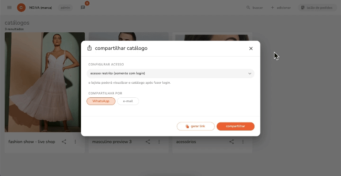Close the compartilhar catálogo dialog
341x176 pixels.
[251, 48]
